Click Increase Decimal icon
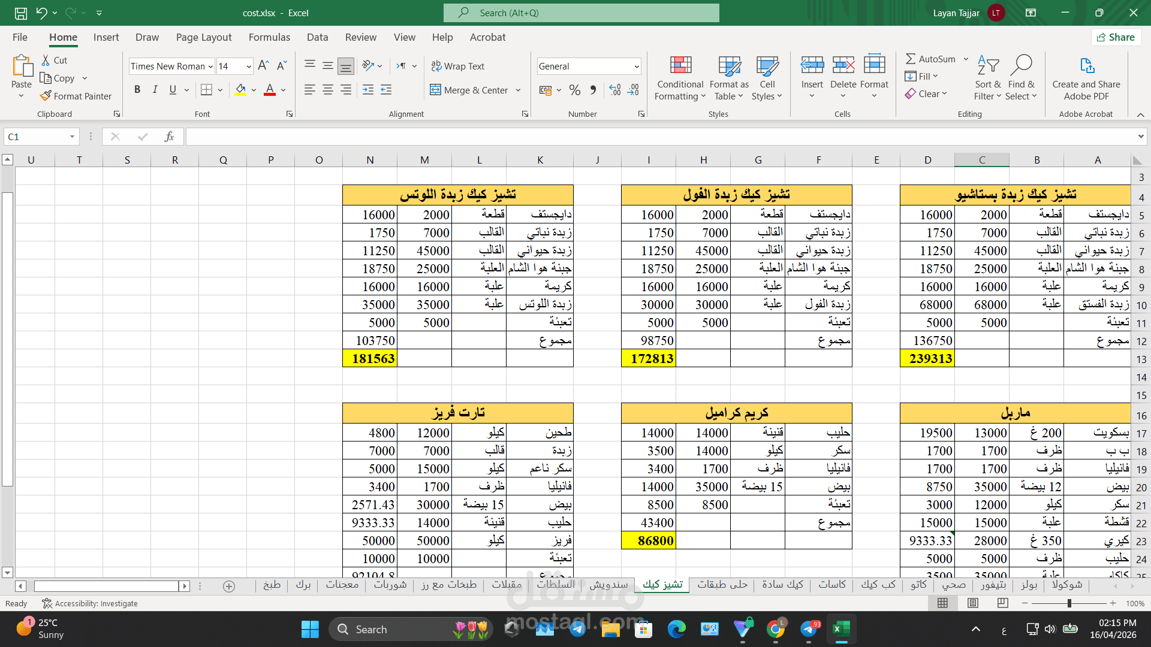Image resolution: width=1151 pixels, height=647 pixels. pyautogui.click(x=615, y=90)
